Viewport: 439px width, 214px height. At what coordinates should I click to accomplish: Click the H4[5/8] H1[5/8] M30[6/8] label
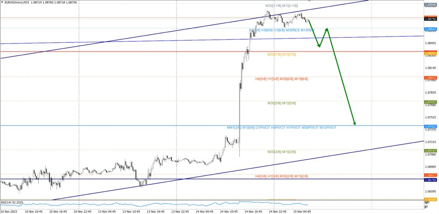pos(282,79)
